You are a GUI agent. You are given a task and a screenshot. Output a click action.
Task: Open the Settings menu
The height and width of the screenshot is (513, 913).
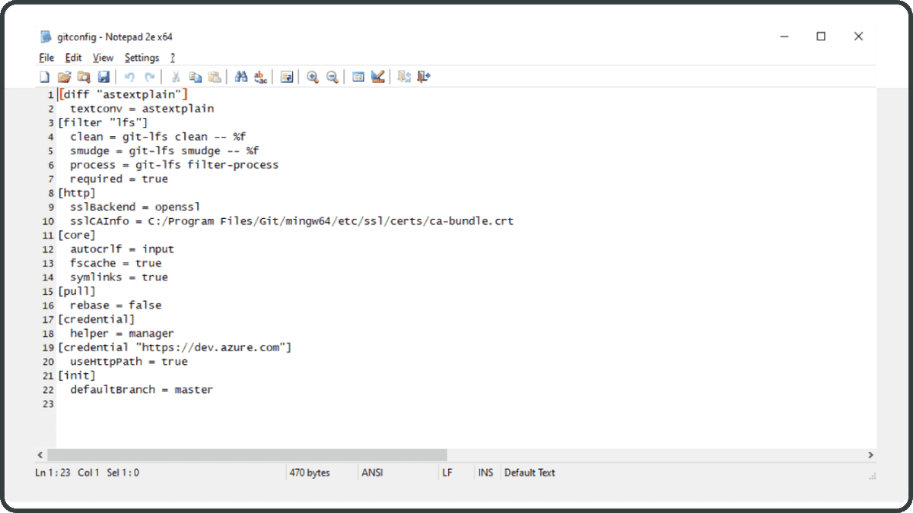click(142, 57)
